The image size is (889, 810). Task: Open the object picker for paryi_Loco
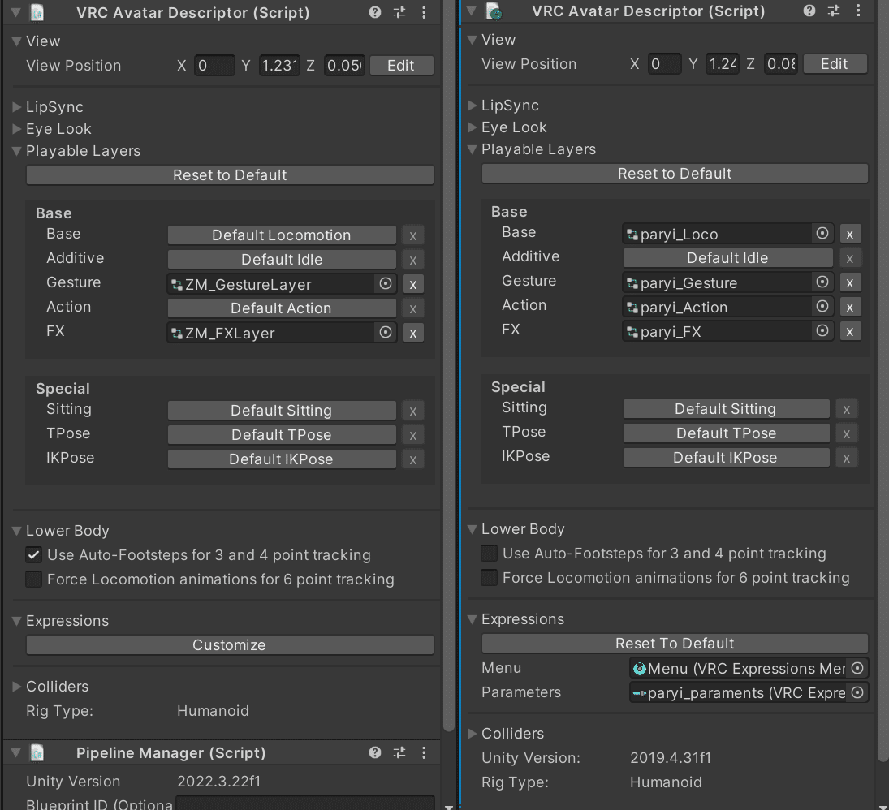(x=821, y=234)
